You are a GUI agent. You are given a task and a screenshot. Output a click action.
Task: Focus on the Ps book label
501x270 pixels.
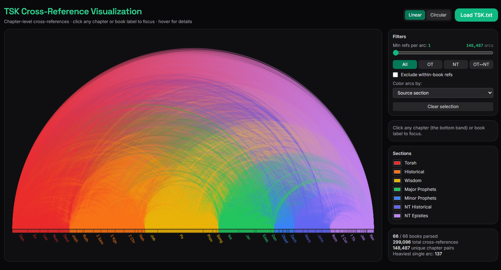click(182, 237)
